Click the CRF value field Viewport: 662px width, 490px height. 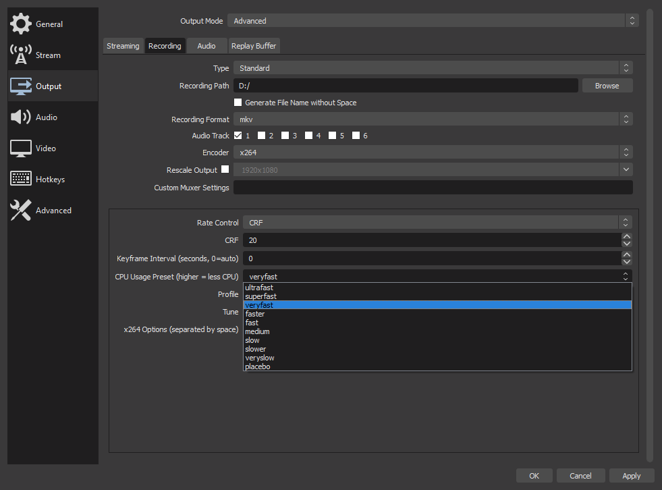[433, 240]
